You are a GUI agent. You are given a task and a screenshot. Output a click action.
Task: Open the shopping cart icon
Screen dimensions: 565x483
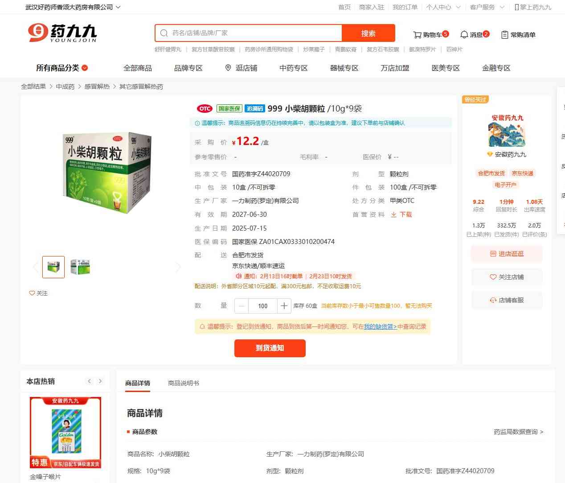[417, 35]
